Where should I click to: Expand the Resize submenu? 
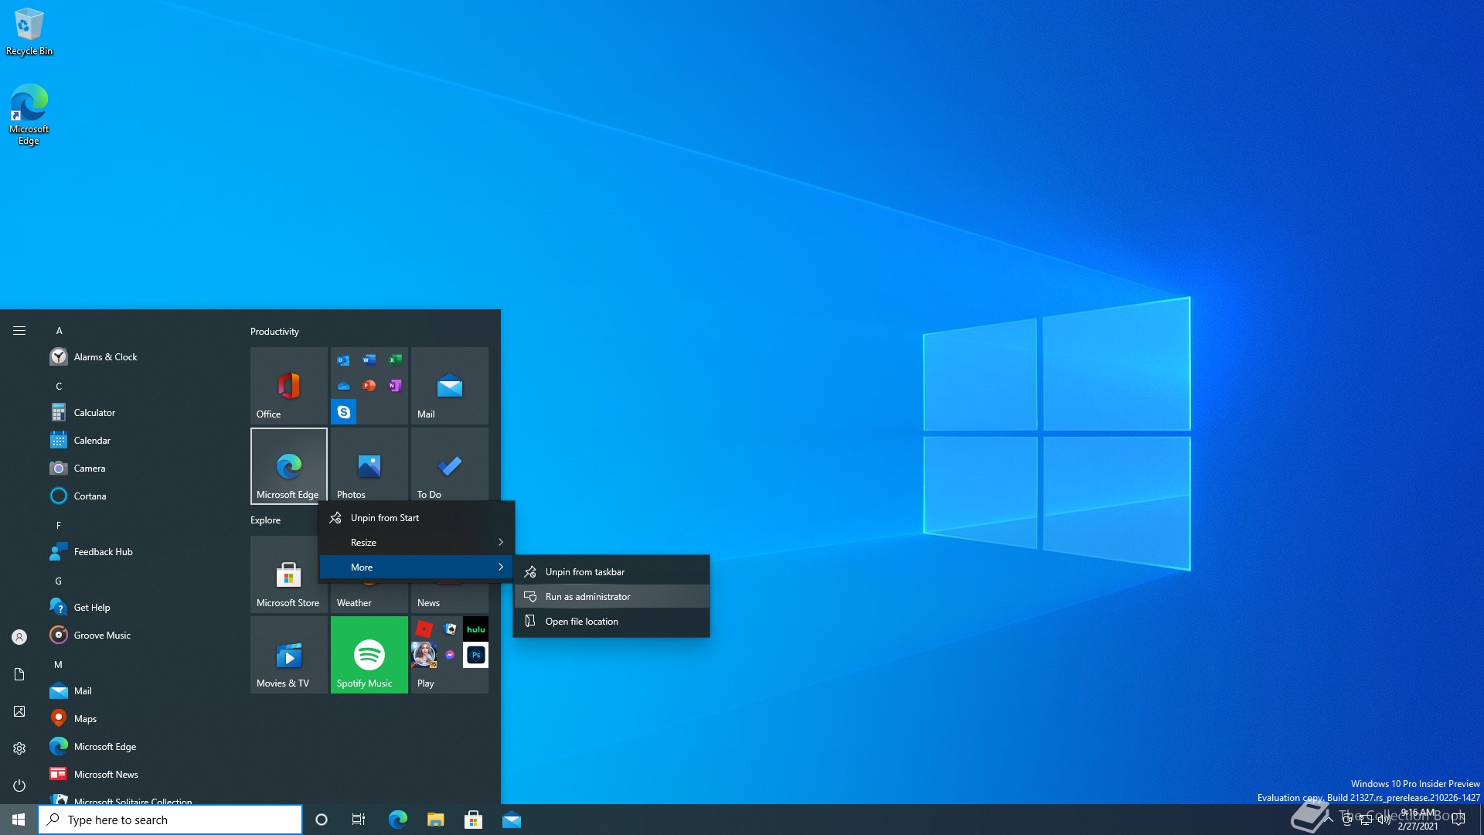pos(417,542)
